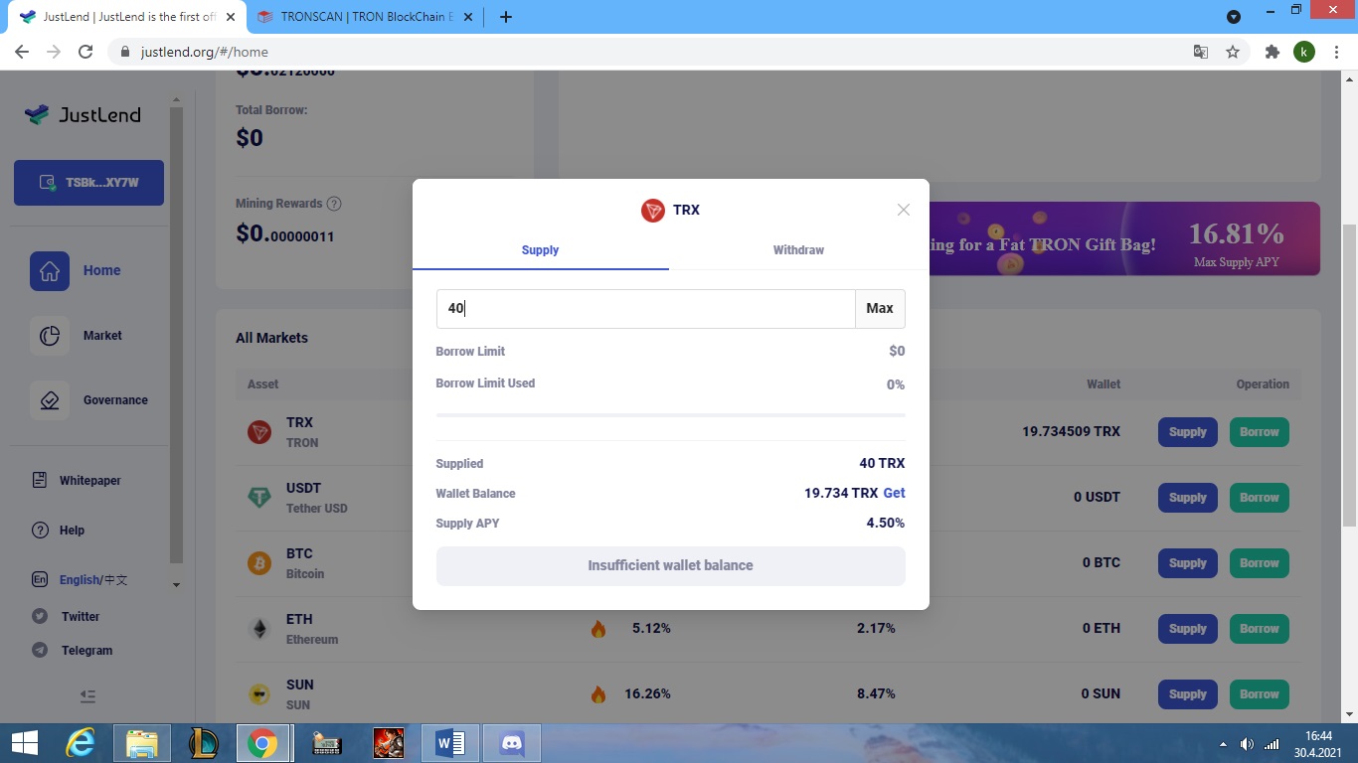Click the TRX asset icon in the markets table
This screenshot has width=1358, height=763.
point(259,432)
